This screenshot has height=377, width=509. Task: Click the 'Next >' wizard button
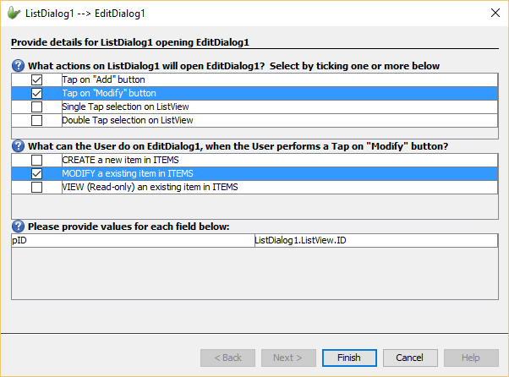coord(287,358)
